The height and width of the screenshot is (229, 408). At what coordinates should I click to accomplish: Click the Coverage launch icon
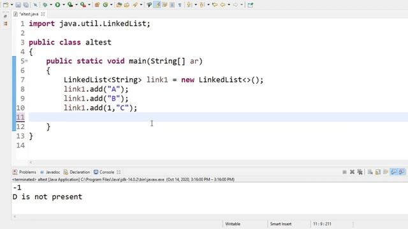(70, 4)
